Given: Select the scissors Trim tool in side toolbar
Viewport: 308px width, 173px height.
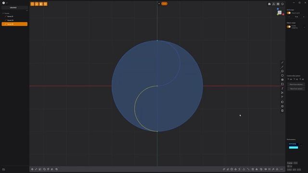Looking at the screenshot, I should click(282, 93).
